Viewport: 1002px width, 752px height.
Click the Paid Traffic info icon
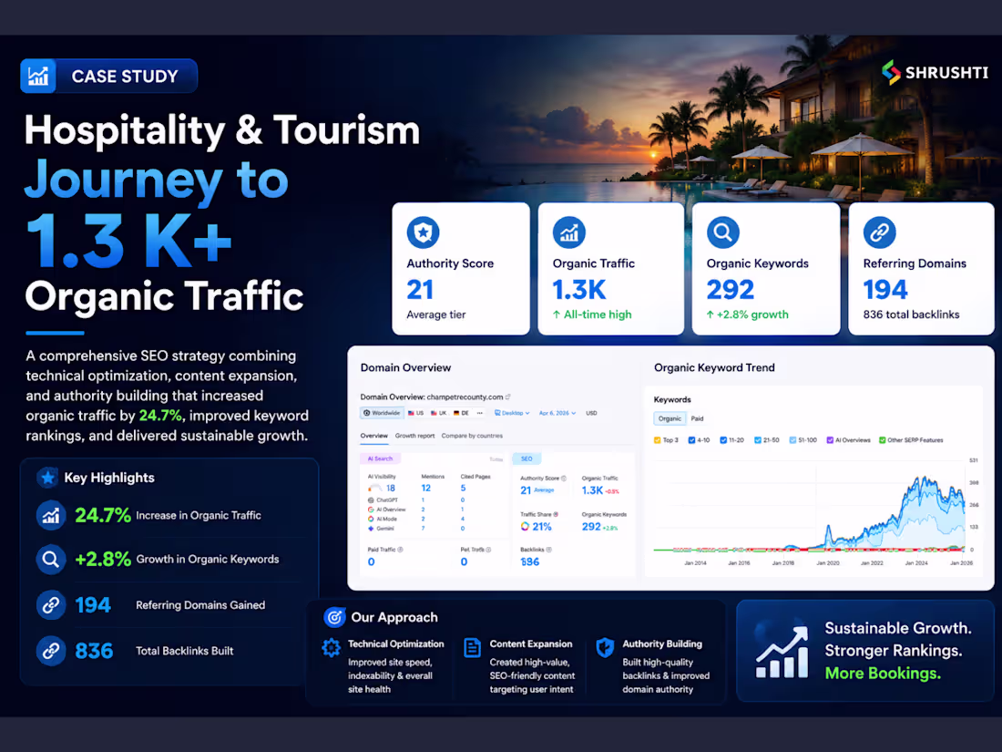(x=400, y=550)
